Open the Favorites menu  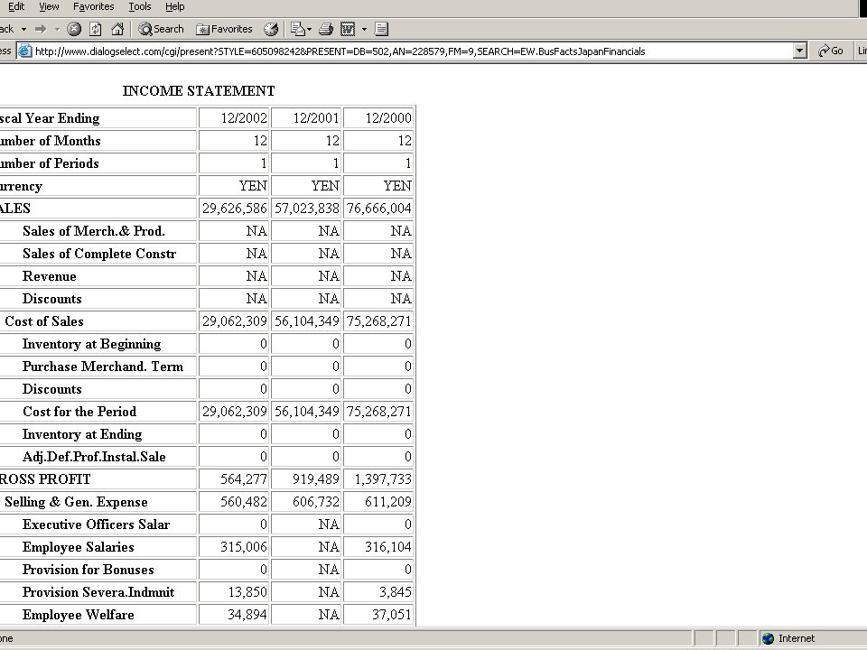point(93,6)
